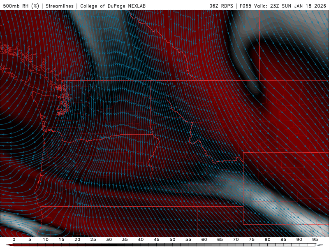Click the 15 label on the color scale

click(x=61, y=240)
